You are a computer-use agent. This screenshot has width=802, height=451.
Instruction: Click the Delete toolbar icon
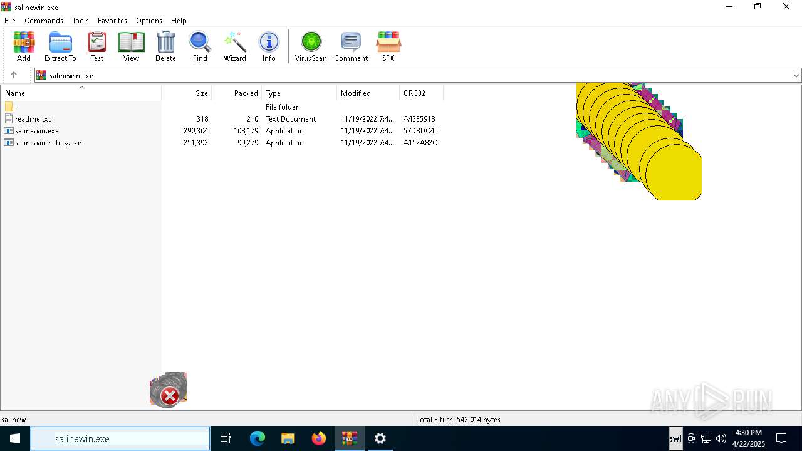[x=165, y=47]
